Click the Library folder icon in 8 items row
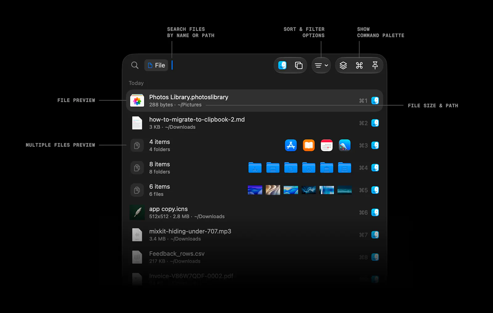This screenshot has height=313, width=493. pos(327,168)
